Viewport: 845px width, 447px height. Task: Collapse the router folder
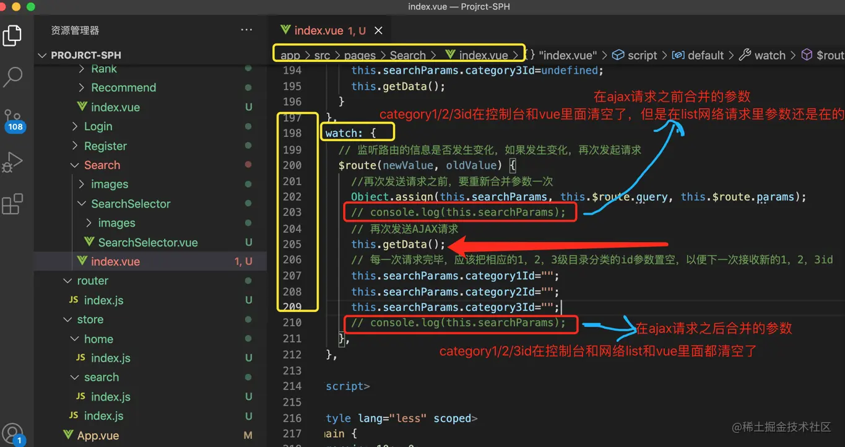(x=68, y=281)
